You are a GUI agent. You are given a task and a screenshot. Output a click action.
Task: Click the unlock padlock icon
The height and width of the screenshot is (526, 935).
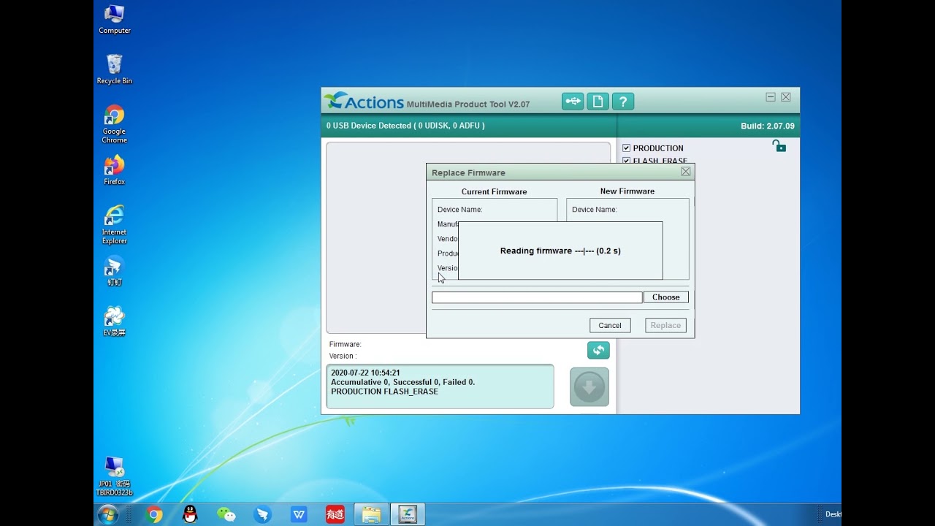coord(779,146)
